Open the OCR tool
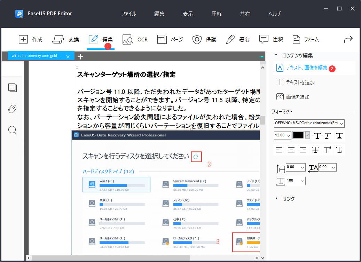Image resolution: width=361 pixels, height=262 pixels. coord(135,39)
